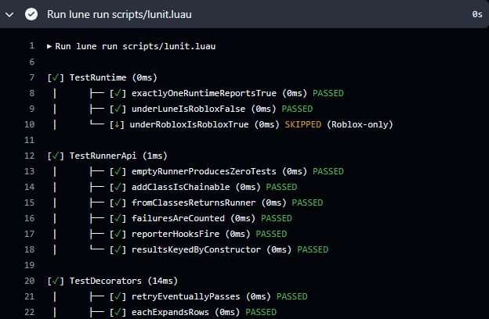Click the "(Roblox-only)" skip reason
The image size is (489, 319).
tap(360, 124)
